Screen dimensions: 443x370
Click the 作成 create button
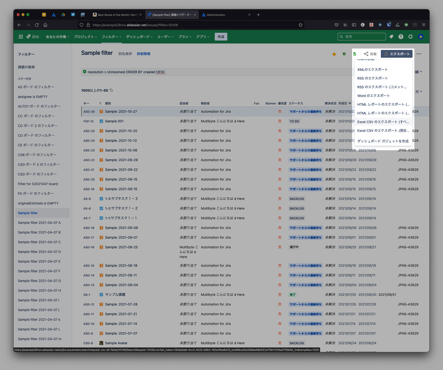point(221,37)
